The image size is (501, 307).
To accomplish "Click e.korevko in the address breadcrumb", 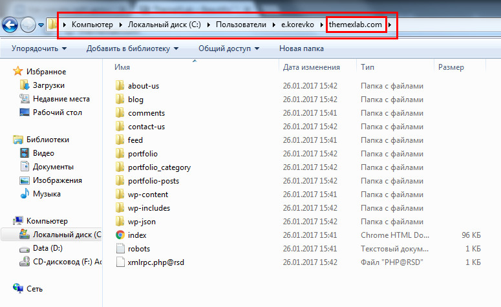I will tap(299, 25).
